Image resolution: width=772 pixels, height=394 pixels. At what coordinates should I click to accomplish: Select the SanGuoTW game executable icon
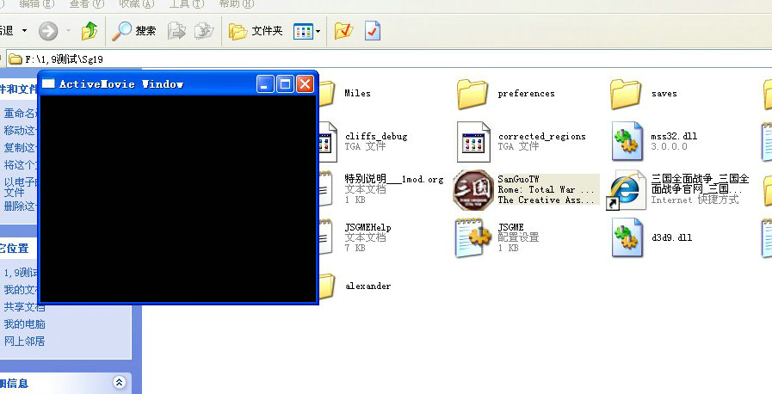pyautogui.click(x=472, y=189)
